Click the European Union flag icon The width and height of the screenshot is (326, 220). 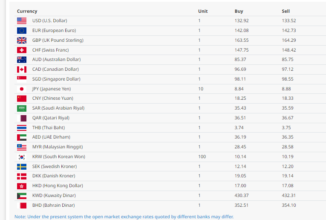pyautogui.click(x=22, y=30)
